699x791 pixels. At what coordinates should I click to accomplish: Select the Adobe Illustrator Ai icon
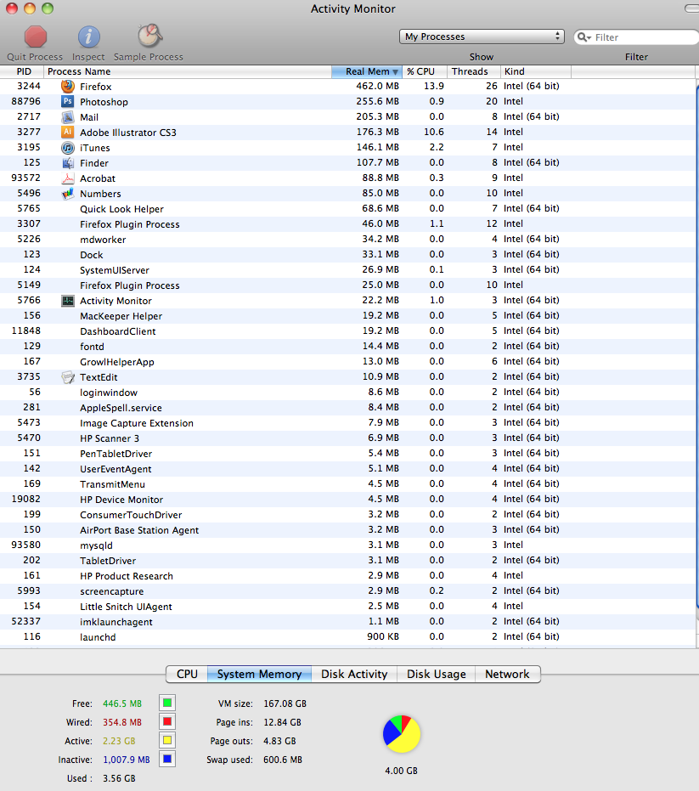click(68, 133)
